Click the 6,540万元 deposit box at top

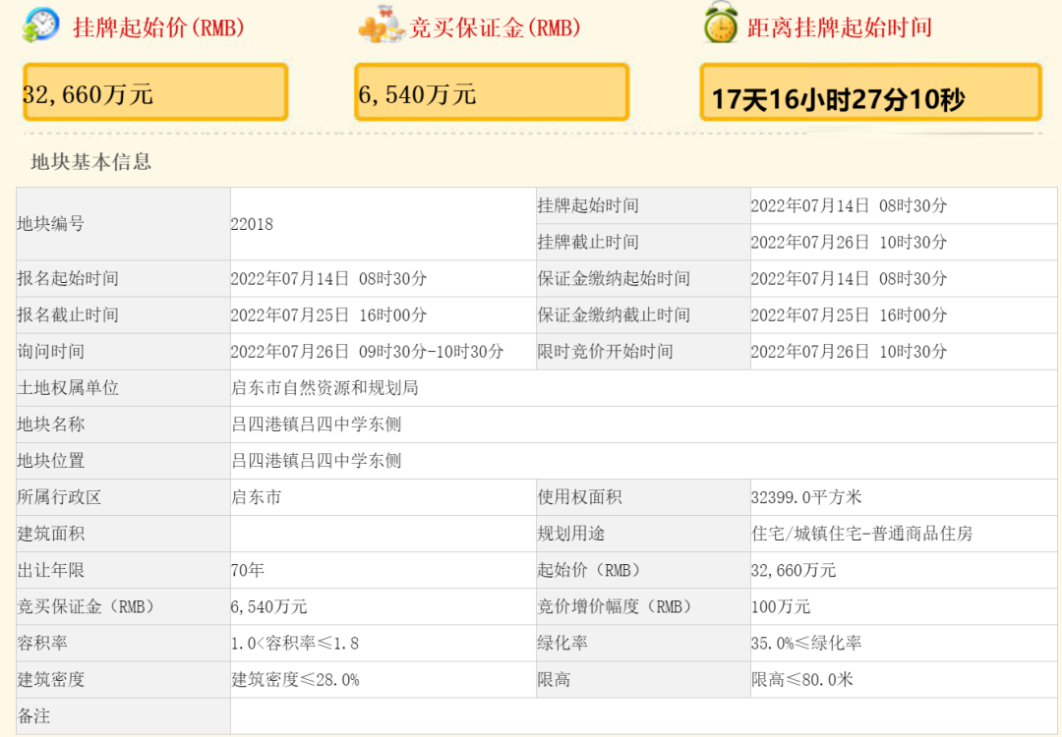[x=492, y=92]
